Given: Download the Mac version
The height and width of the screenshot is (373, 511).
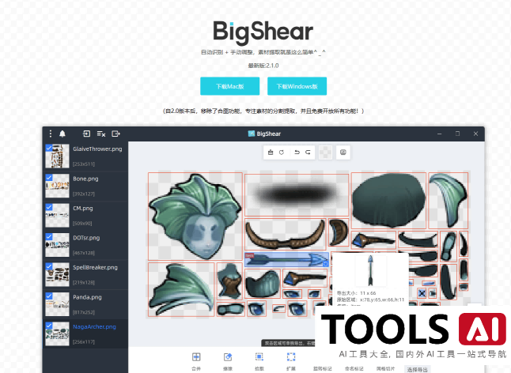Looking at the screenshot, I should pos(229,86).
